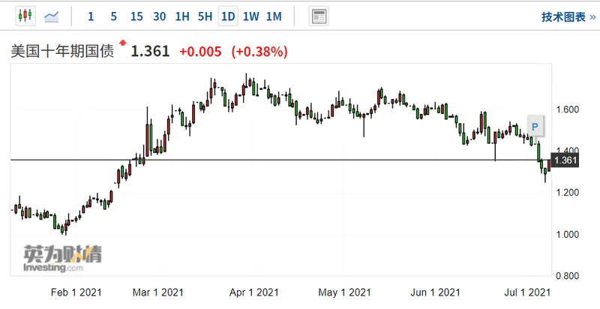Click the 1.361 current price label on axis
The height and width of the screenshot is (309, 600).
564,160
